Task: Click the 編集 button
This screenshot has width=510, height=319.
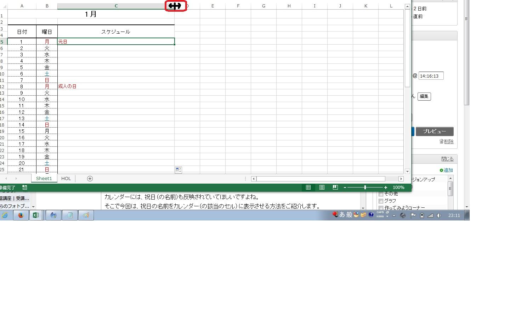Action: (x=424, y=96)
